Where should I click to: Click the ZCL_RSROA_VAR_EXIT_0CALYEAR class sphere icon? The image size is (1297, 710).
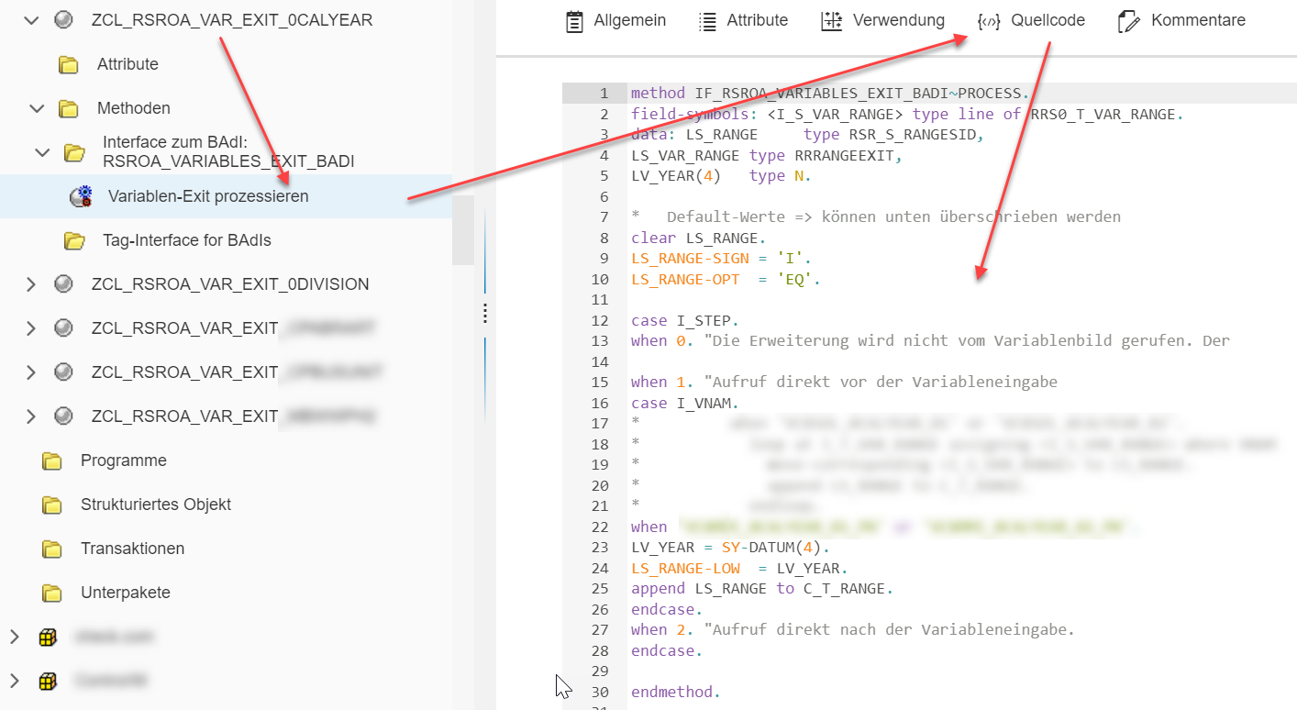pos(63,19)
